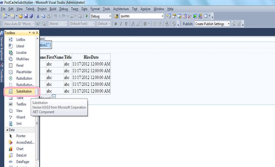Open Solution Explorer from the toolbar icon

pyautogui.click(x=168, y=16)
